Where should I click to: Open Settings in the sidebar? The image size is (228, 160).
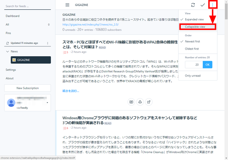[11, 70]
